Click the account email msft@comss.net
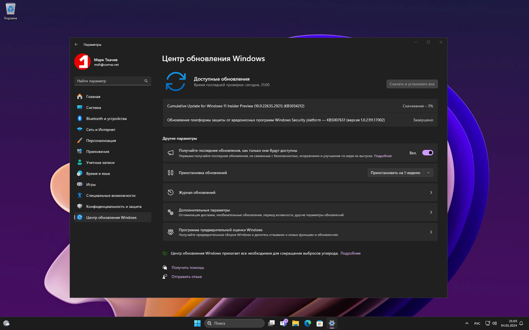Image resolution: width=529 pixels, height=330 pixels. click(x=106, y=65)
